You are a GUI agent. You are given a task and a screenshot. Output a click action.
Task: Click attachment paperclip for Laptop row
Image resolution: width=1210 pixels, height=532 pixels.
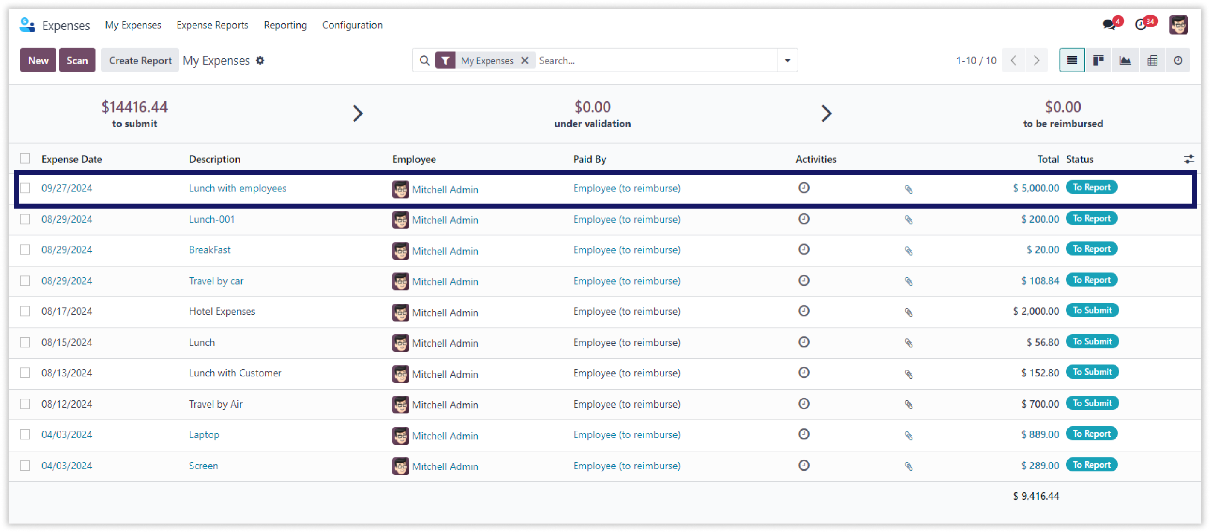pos(909,436)
